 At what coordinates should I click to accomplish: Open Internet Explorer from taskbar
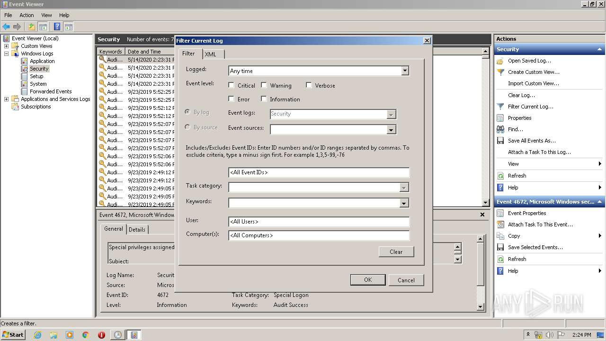pyautogui.click(x=37, y=335)
